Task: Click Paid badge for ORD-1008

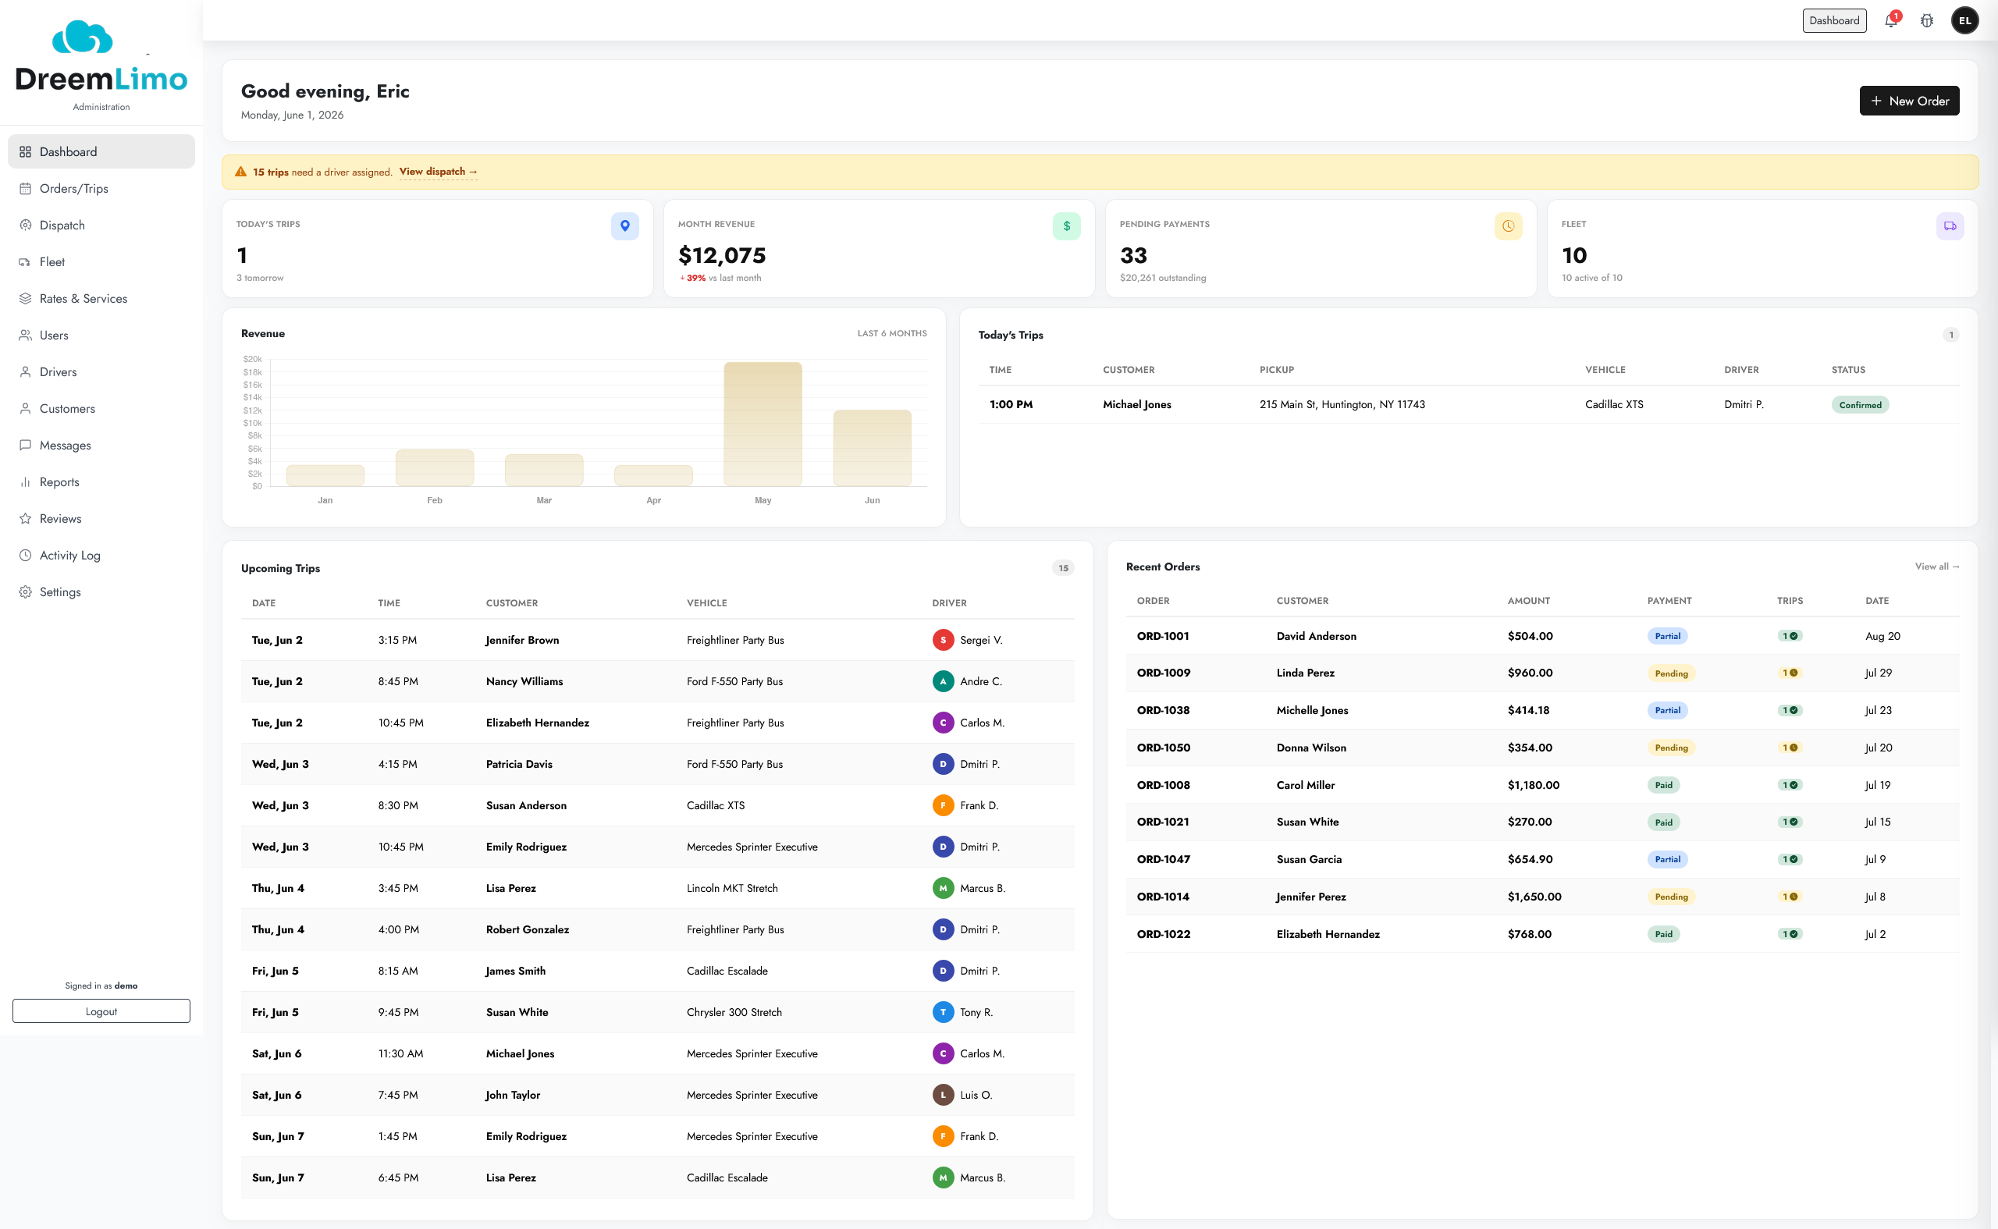Action: (x=1663, y=785)
